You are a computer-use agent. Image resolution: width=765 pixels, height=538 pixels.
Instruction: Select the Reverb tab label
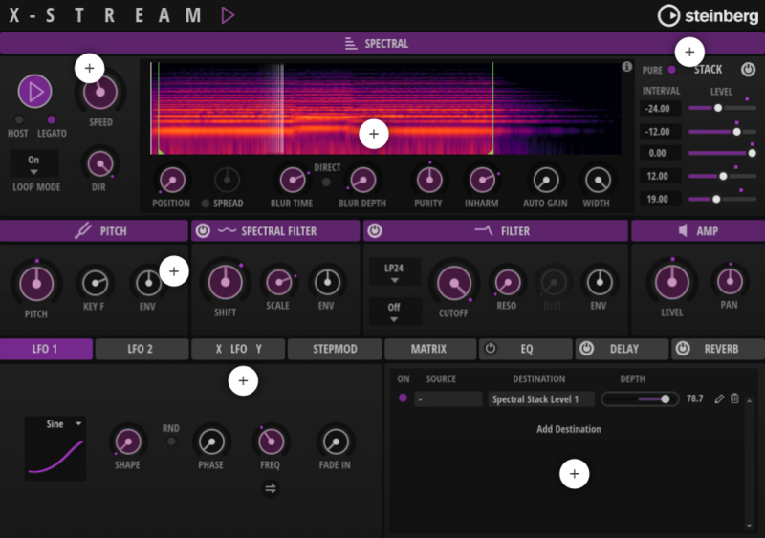(x=721, y=349)
